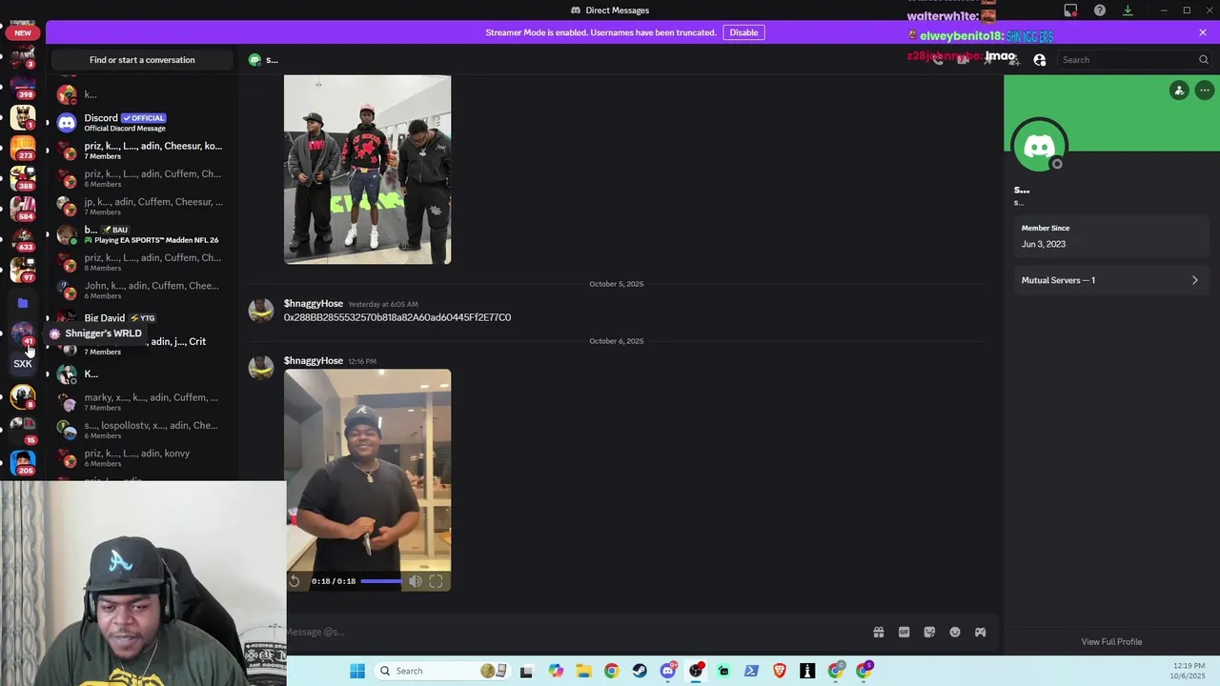Dismiss the Streamer Mode banner with X

point(1203,32)
